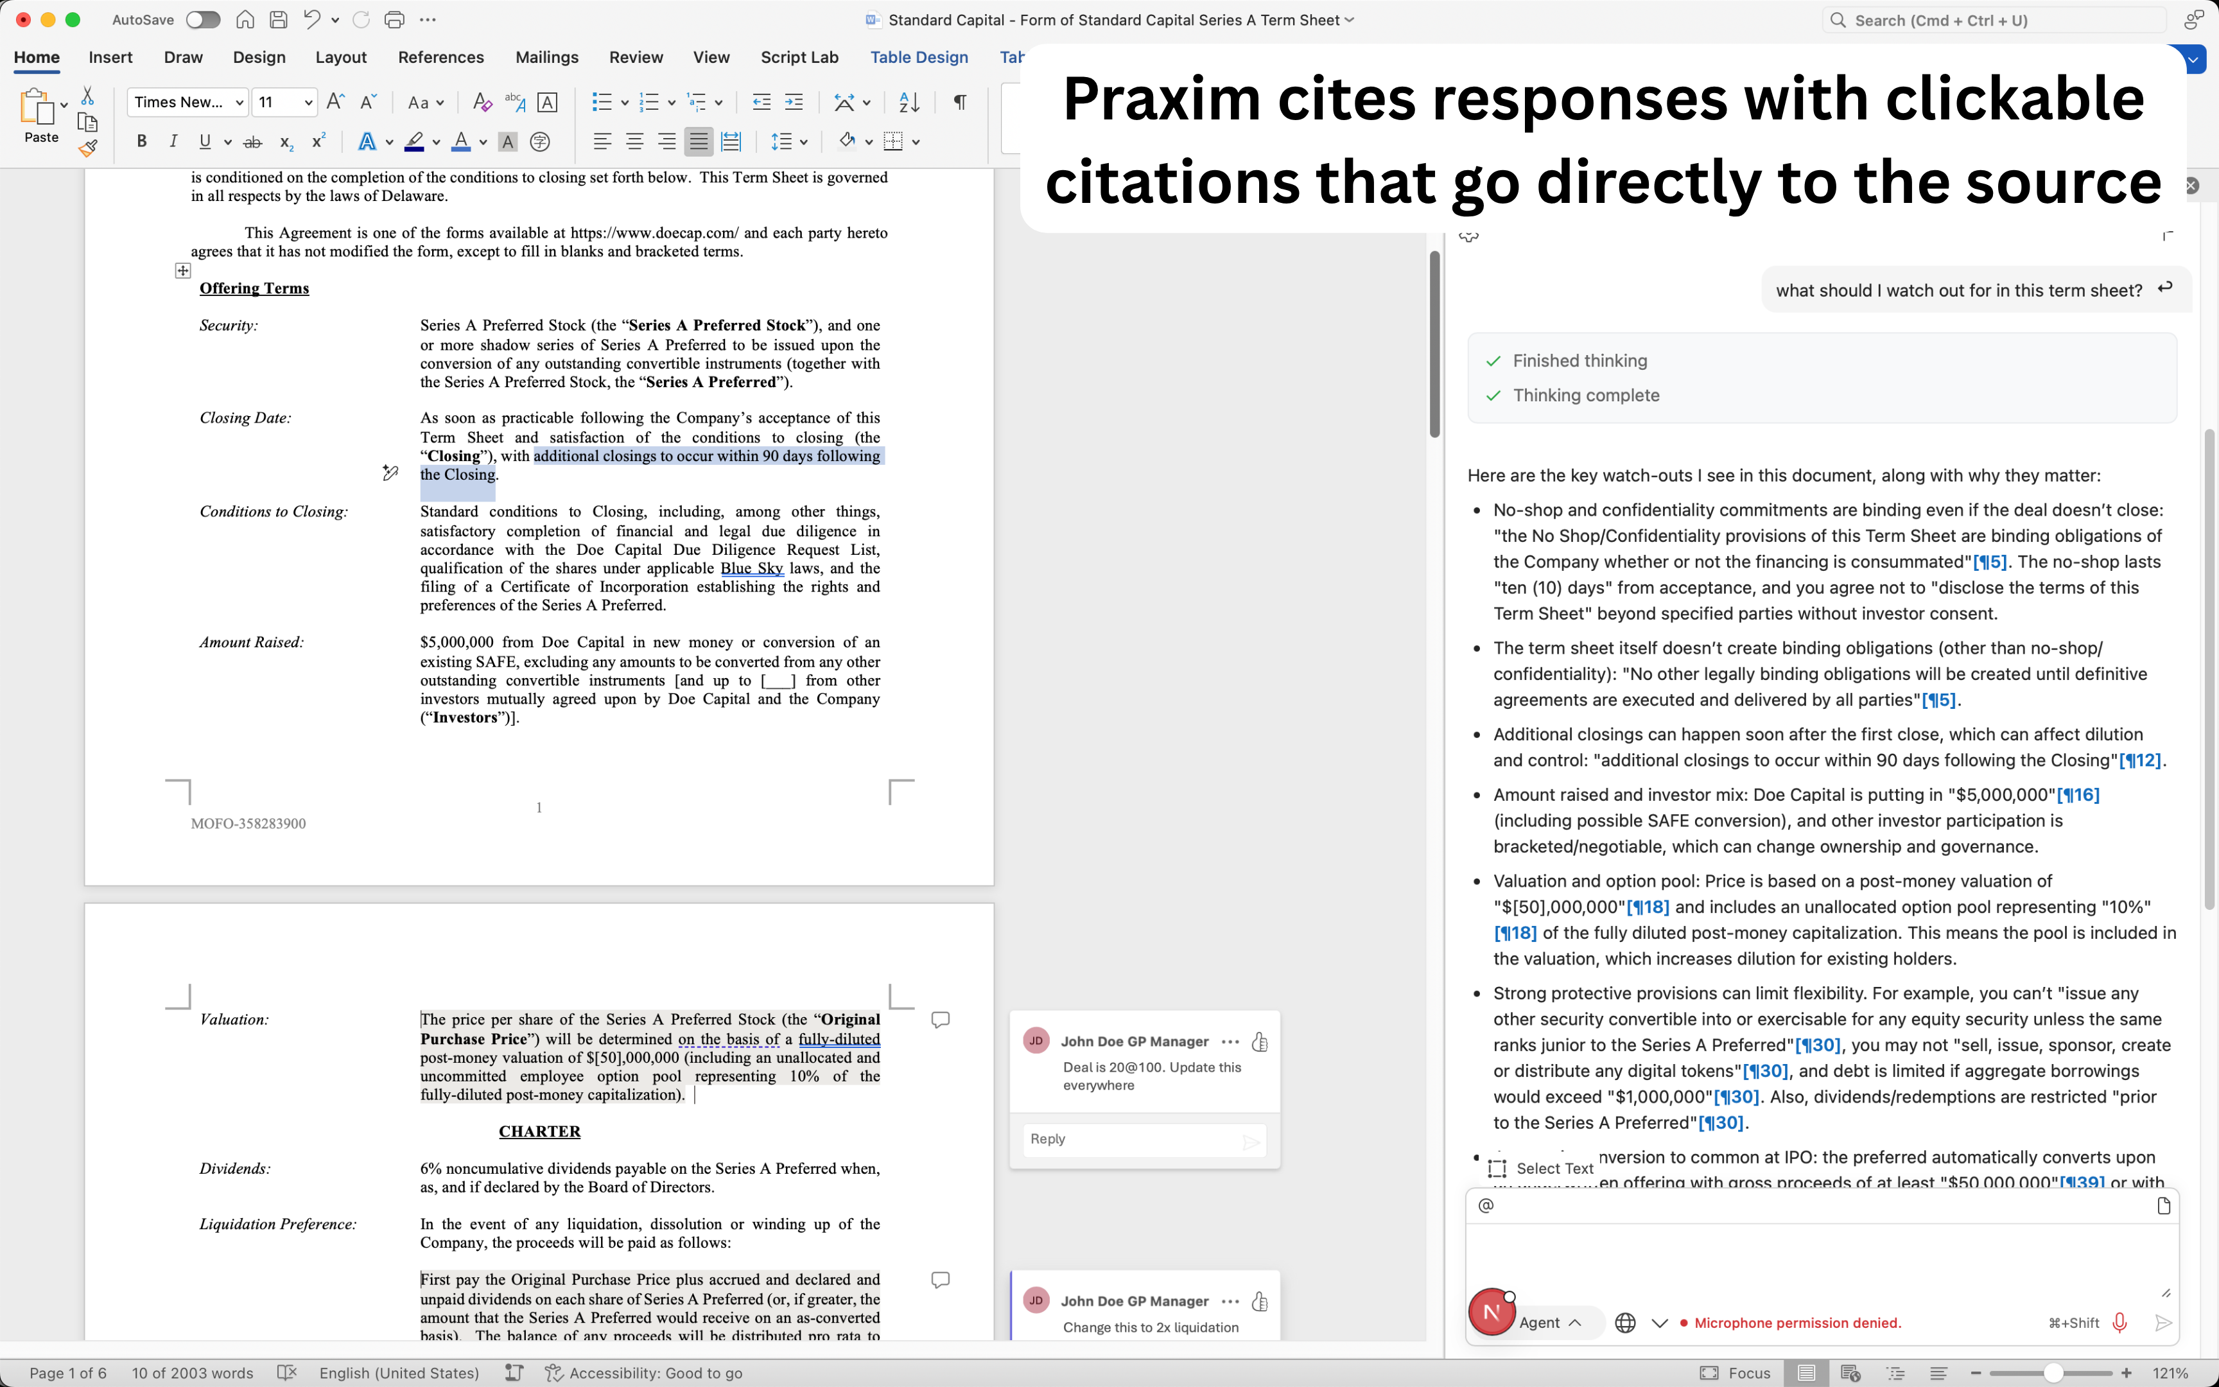Toggle bold formatting
The width and height of the screenshot is (2219, 1387).
[x=141, y=141]
